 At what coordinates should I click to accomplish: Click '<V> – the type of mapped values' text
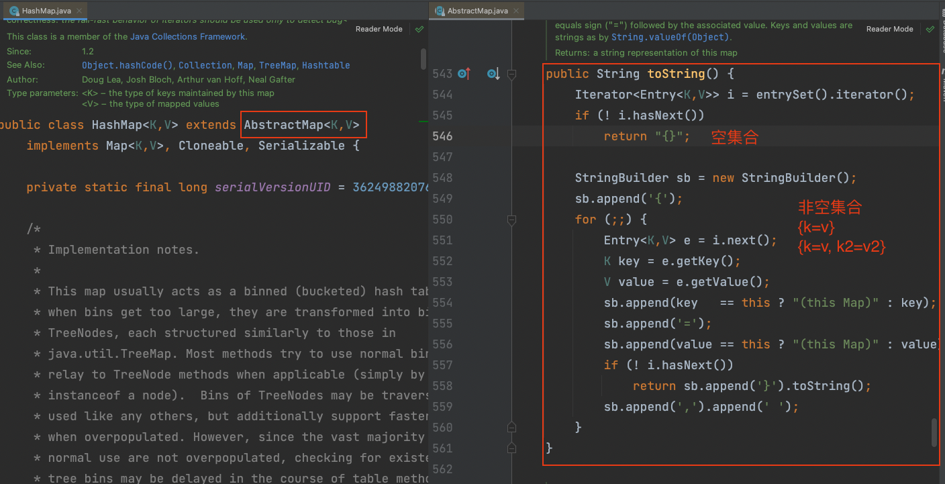[x=150, y=104]
